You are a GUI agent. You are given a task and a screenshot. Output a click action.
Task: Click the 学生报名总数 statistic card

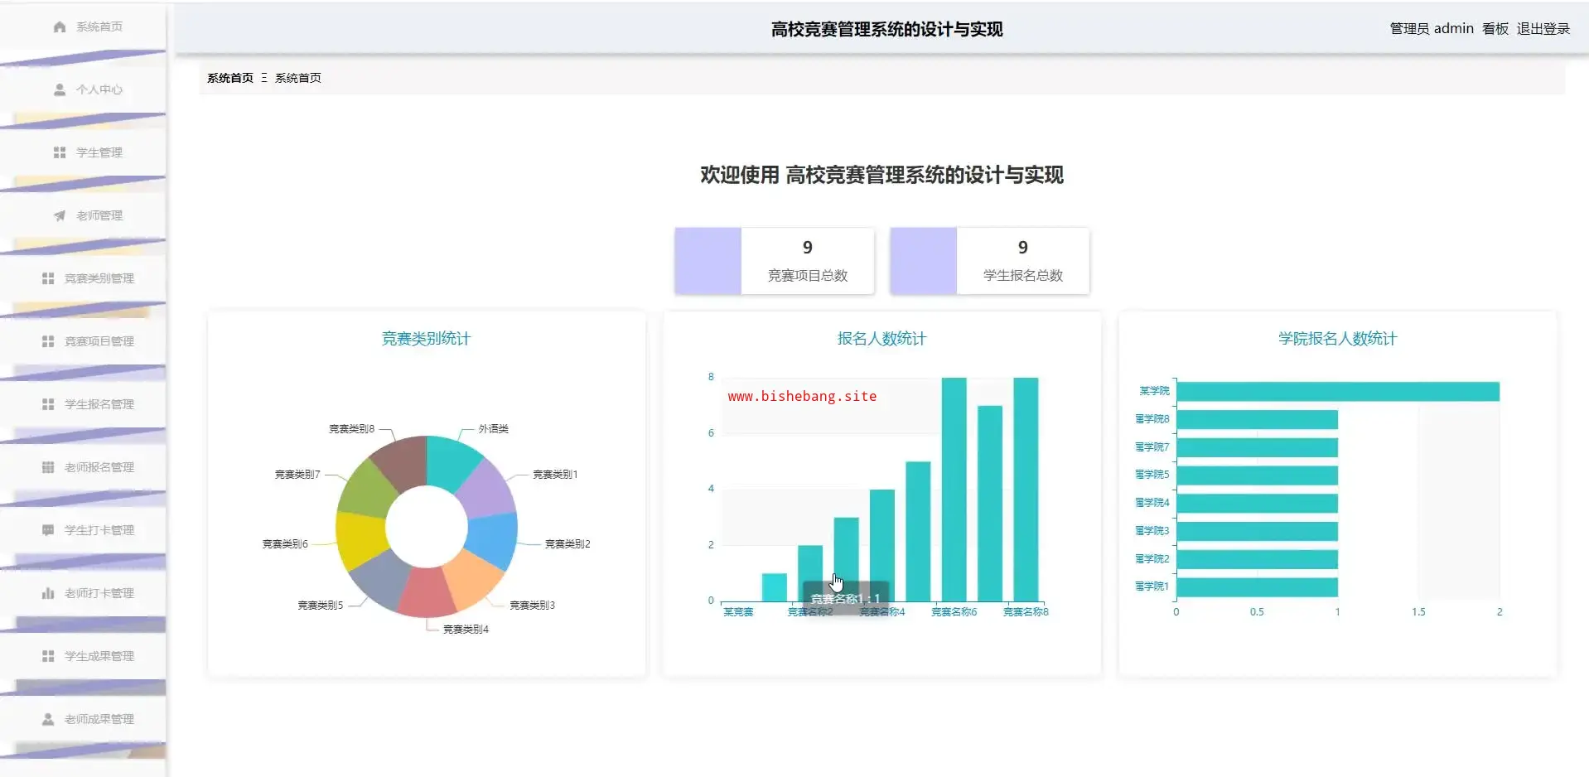click(989, 261)
